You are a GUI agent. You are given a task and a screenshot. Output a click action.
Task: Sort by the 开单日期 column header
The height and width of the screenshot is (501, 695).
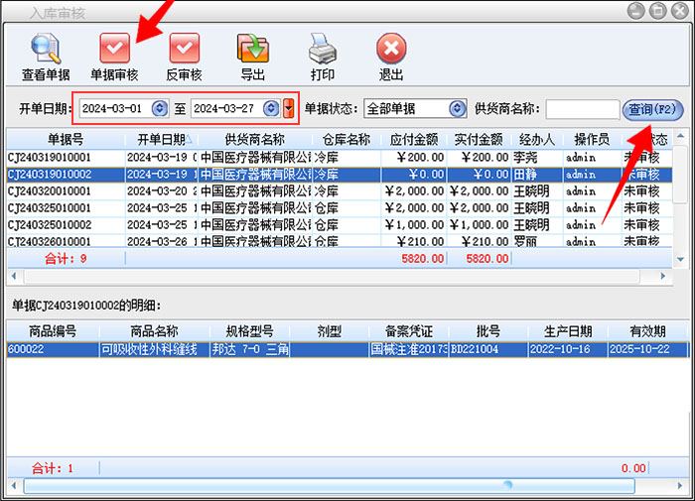coord(161,139)
